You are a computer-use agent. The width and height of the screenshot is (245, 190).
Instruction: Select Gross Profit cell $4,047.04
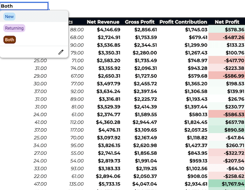pos(145,185)
